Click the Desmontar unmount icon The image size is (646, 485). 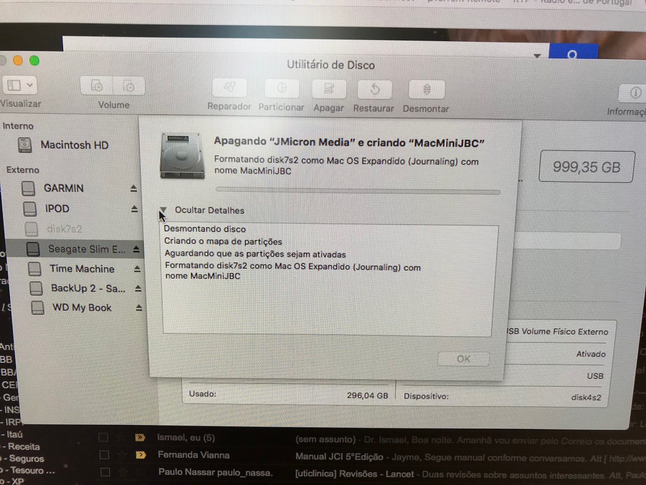pos(426,90)
